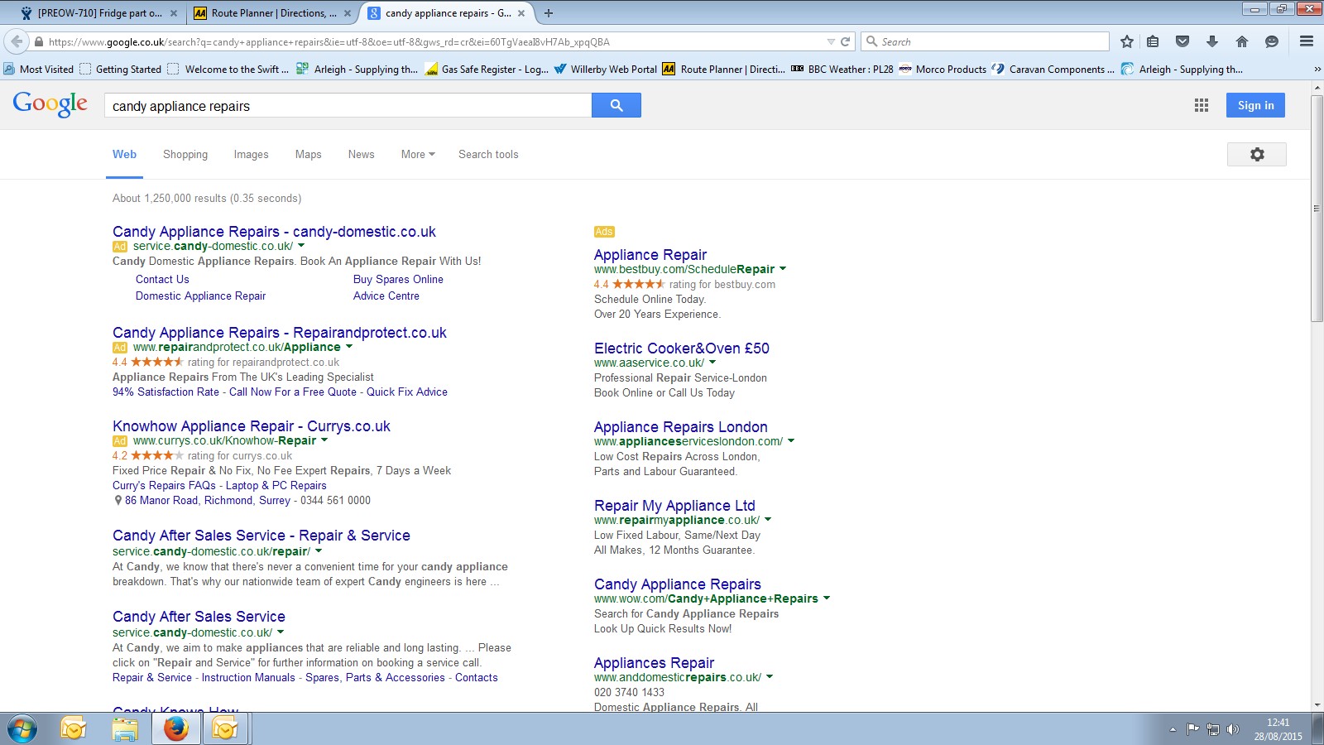Follow the Advice Centre sitelink
The height and width of the screenshot is (745, 1324).
click(x=386, y=296)
